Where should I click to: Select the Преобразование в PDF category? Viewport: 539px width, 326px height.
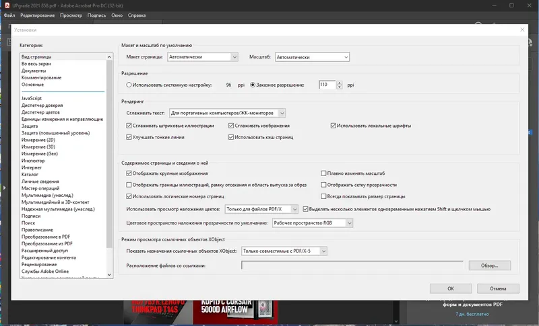click(x=46, y=237)
